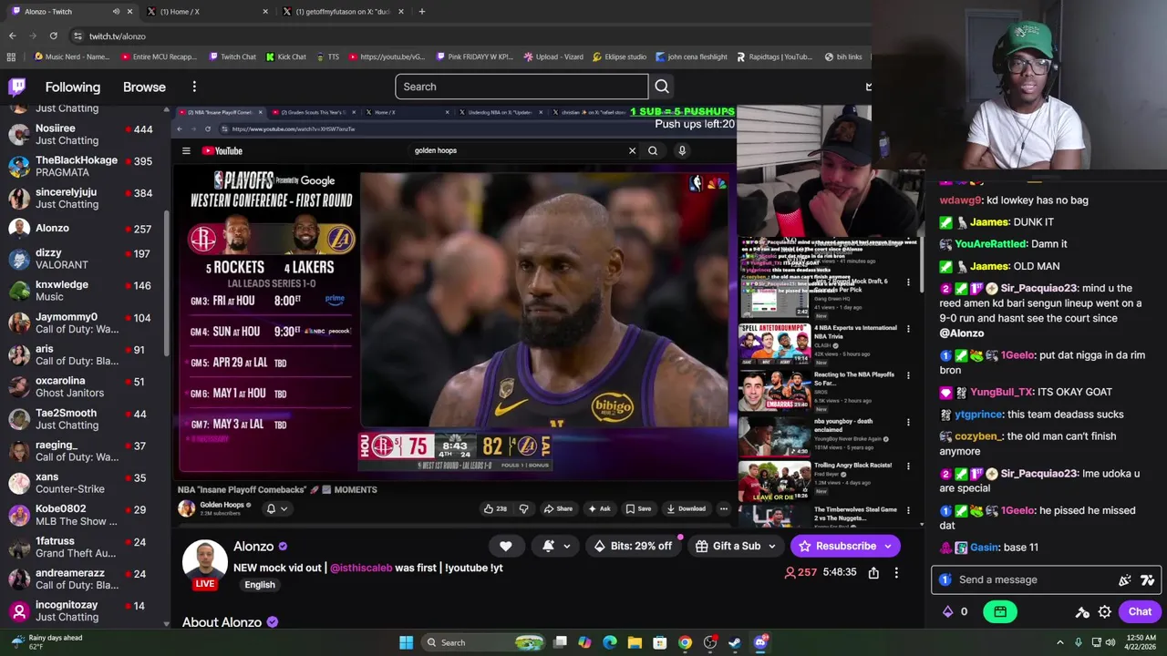Open incognitozay channel in sidebar

coord(84,610)
